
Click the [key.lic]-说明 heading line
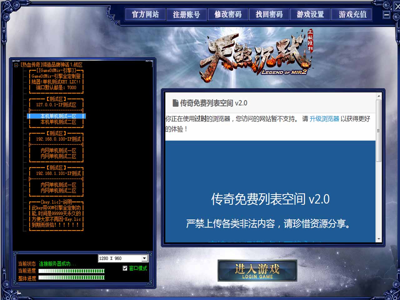click(56, 202)
